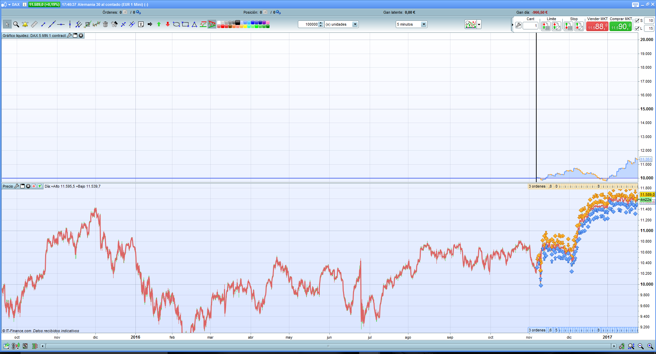Open order panel wrench settings
This screenshot has width=656, height=354.
519,25
